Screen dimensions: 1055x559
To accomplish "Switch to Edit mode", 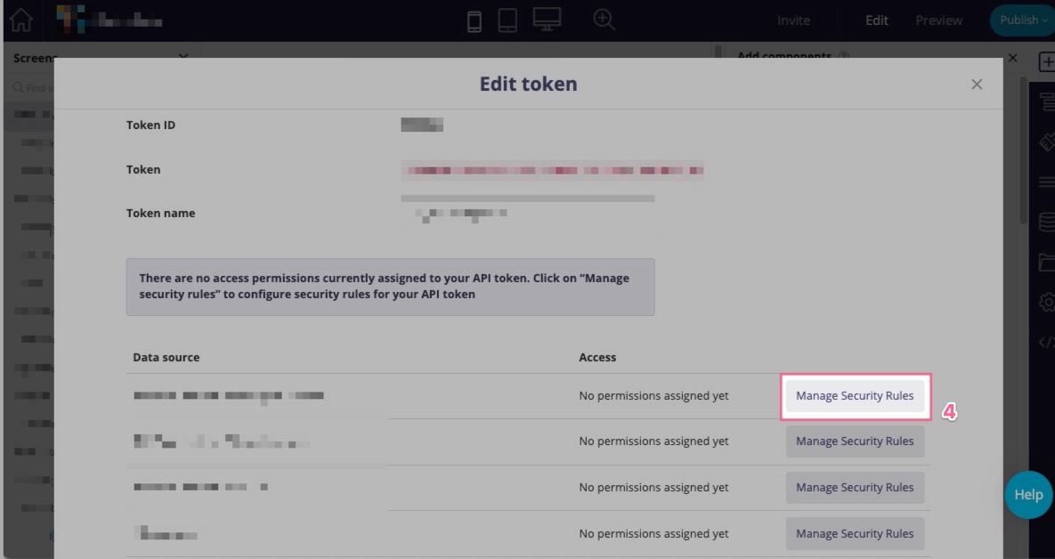I will point(877,20).
